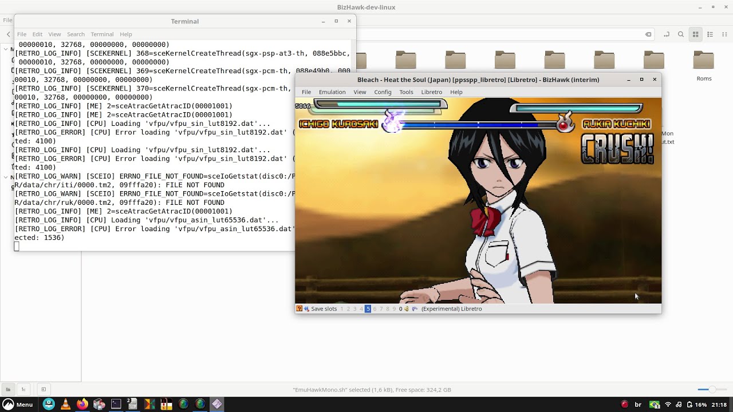Open the Terminal window's File menu
This screenshot has height=412, width=733.
point(22,34)
